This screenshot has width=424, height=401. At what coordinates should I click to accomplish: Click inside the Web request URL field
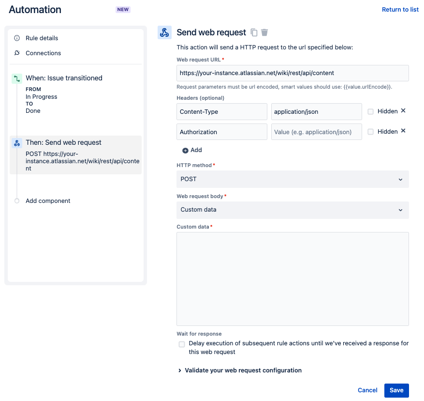click(x=292, y=73)
